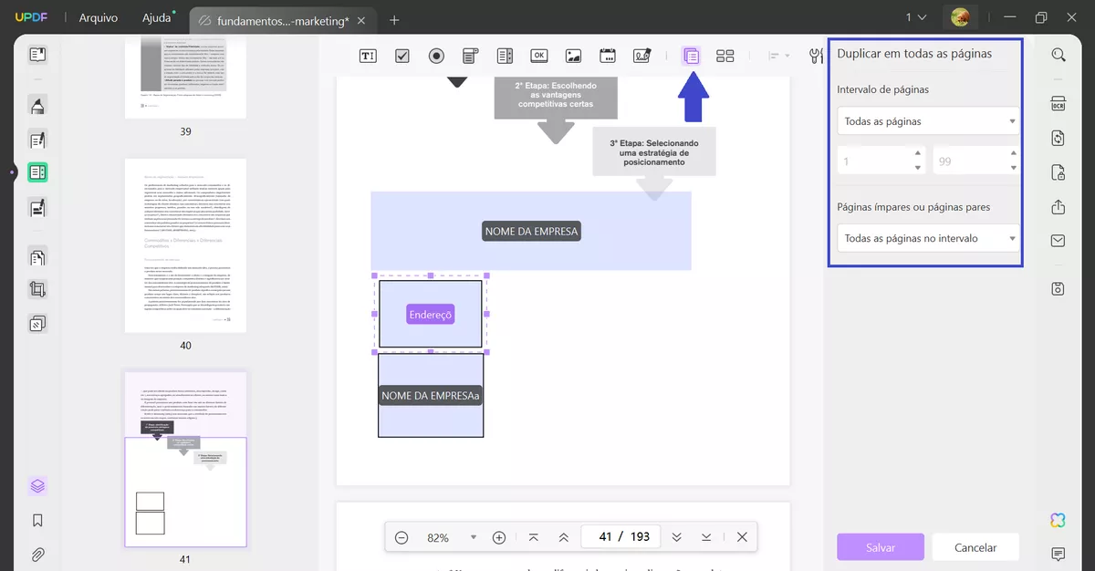Open the crop pages tool in sidebar

click(37, 290)
